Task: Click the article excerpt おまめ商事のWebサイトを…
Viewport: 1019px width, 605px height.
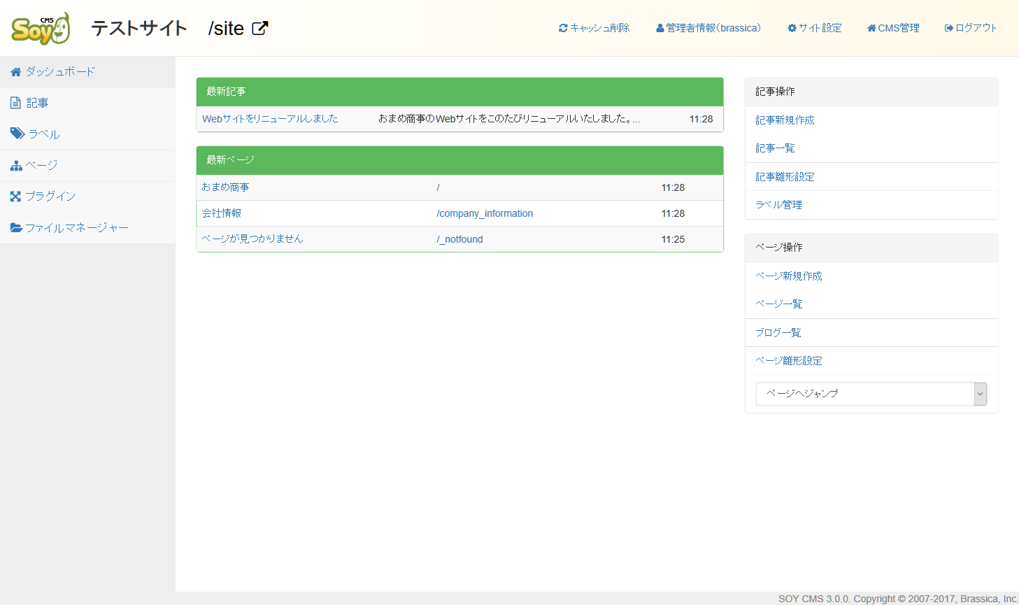Action: [x=509, y=119]
